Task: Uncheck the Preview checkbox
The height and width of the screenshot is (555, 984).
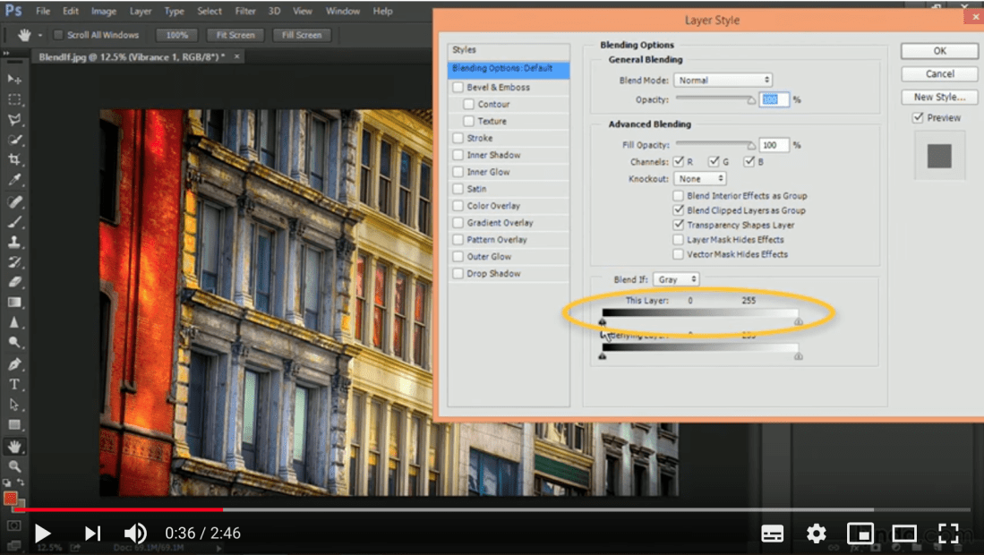Action: click(x=918, y=118)
